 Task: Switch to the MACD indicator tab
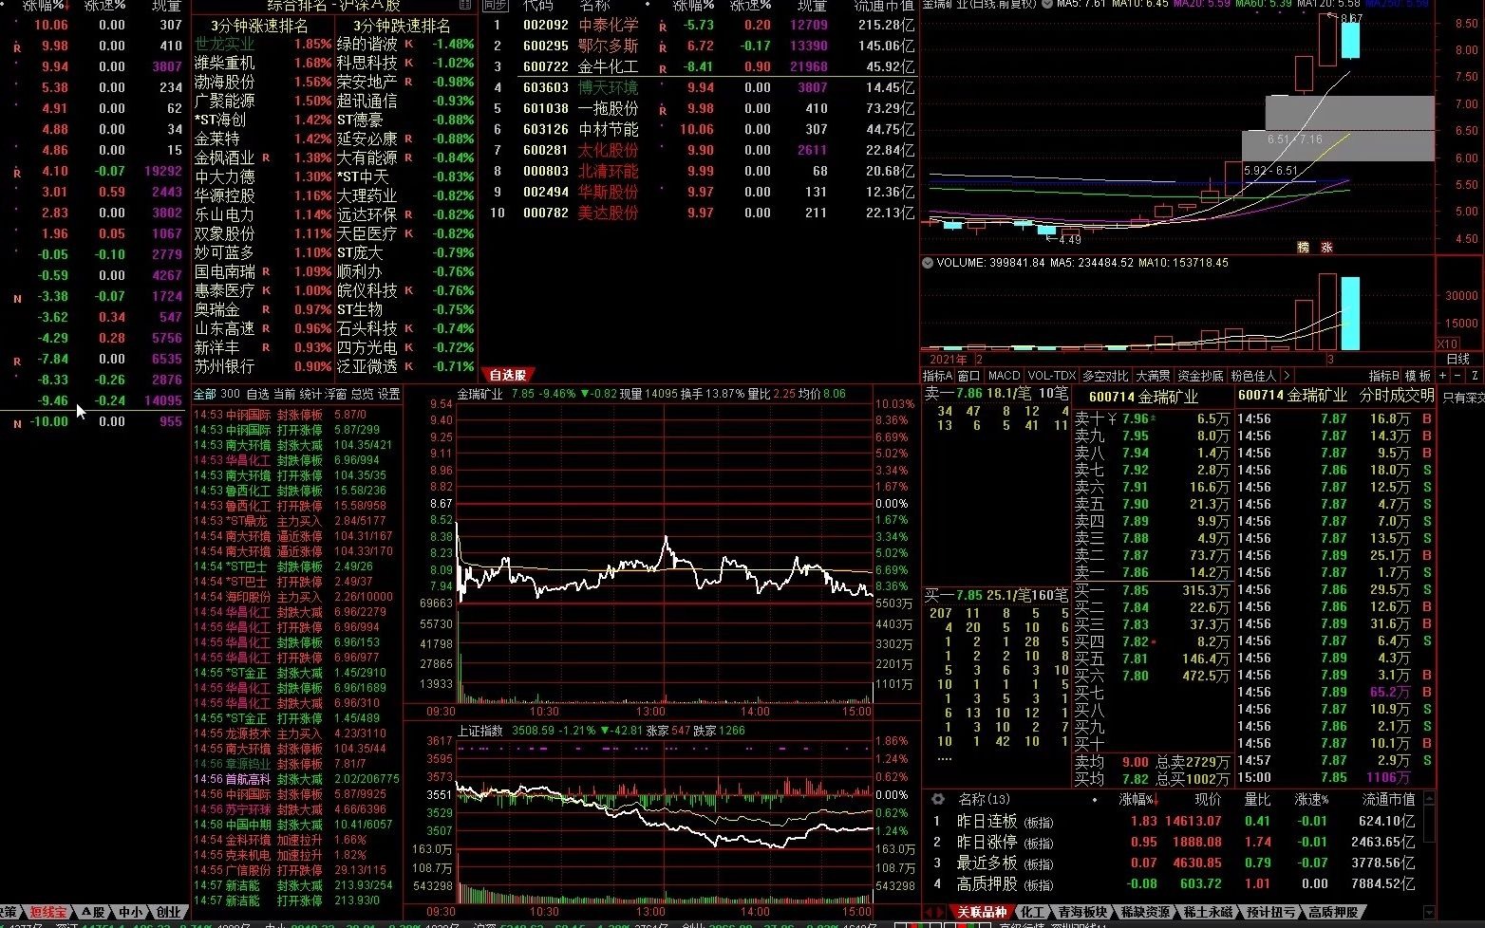(1004, 376)
